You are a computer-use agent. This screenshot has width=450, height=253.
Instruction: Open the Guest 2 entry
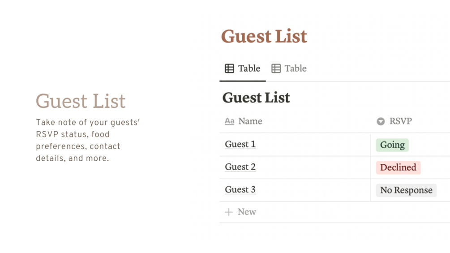point(240,167)
